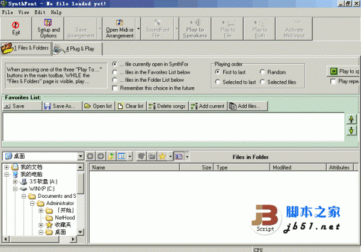This screenshot has height=252, width=361.
Task: Open dropdown arrow beside SoundFont File
Action: coord(176,29)
